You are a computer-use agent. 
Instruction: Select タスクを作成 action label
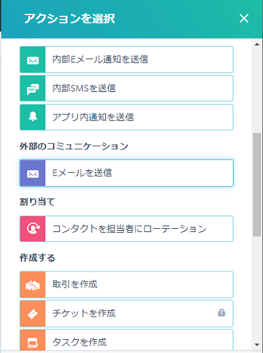tap(80, 342)
